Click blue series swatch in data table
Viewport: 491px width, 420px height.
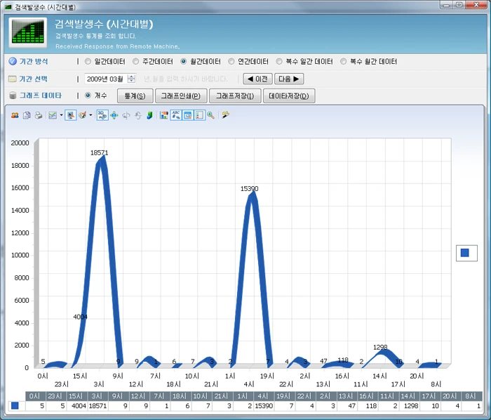[15, 405]
